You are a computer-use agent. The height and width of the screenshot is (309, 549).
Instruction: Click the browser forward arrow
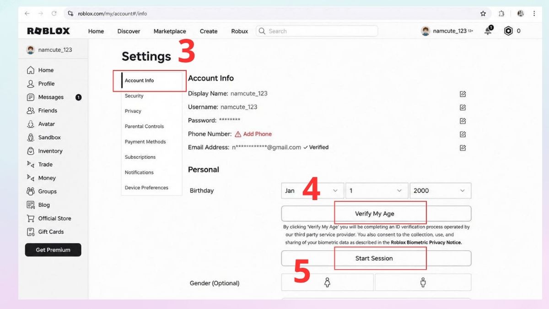[x=40, y=14]
